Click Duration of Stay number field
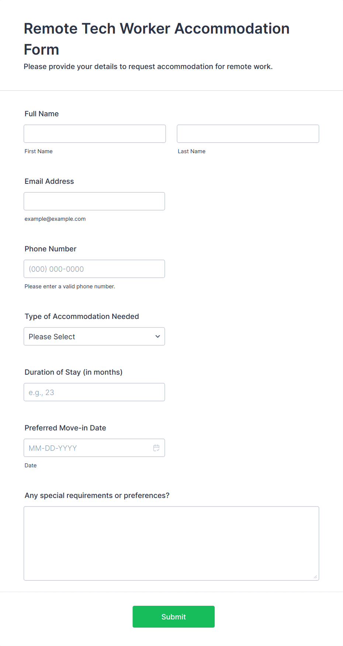The image size is (343, 646). [x=94, y=392]
